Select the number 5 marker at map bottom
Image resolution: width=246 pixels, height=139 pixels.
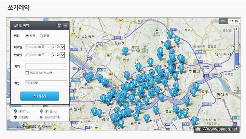tap(121, 123)
